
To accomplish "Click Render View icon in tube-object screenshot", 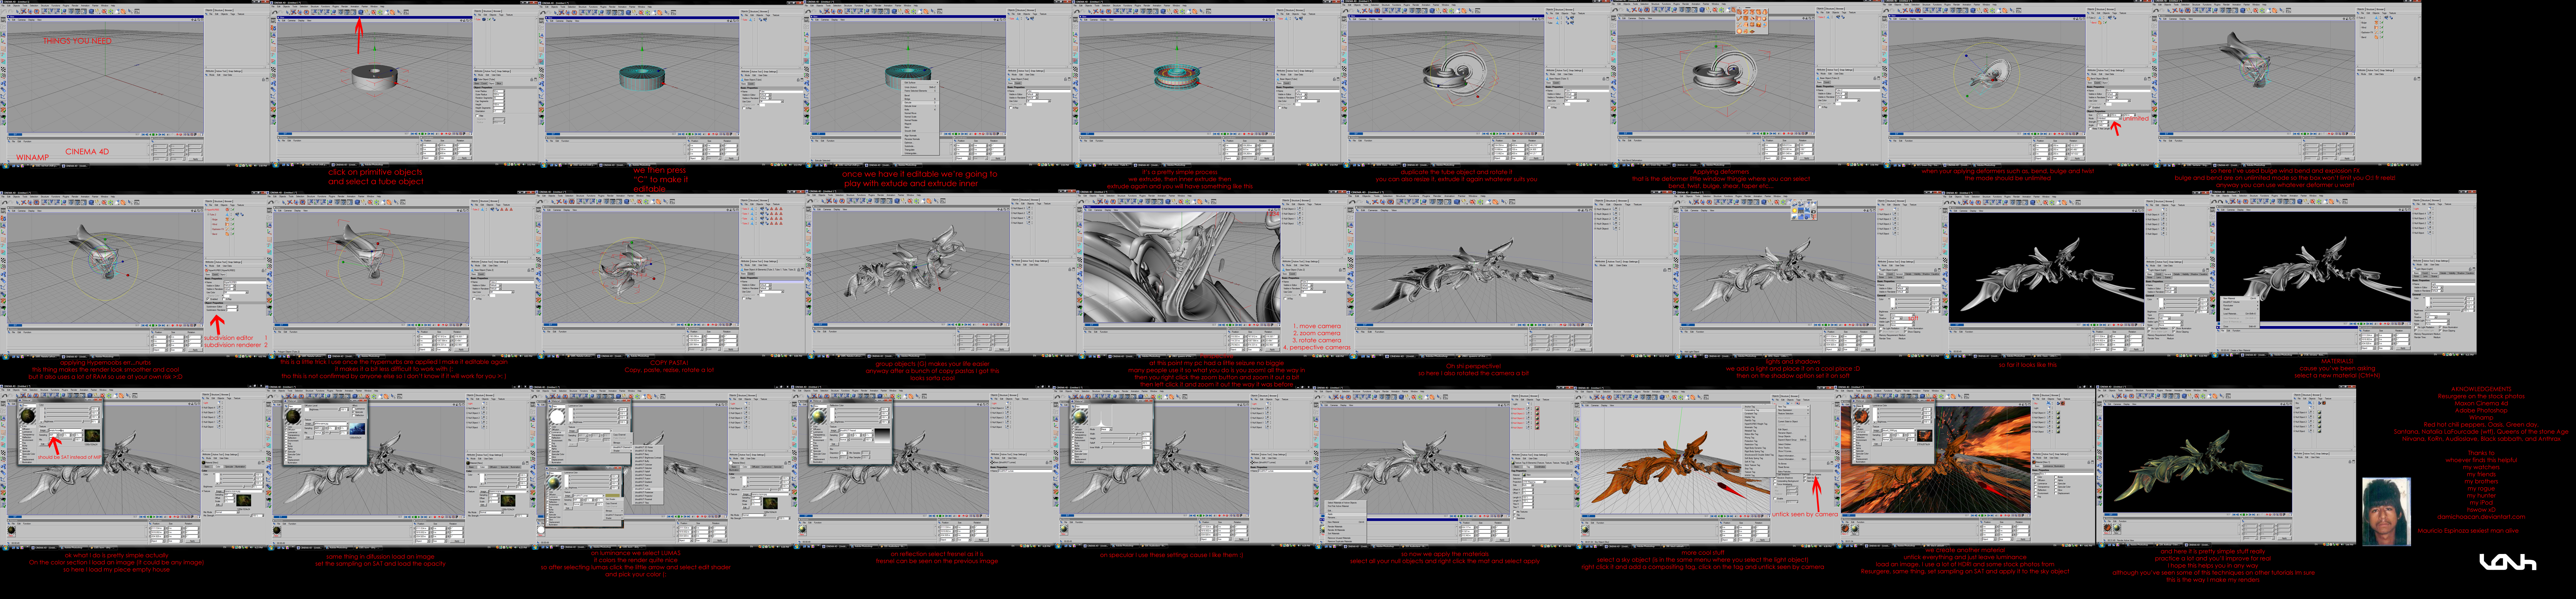I will click(x=341, y=12).
